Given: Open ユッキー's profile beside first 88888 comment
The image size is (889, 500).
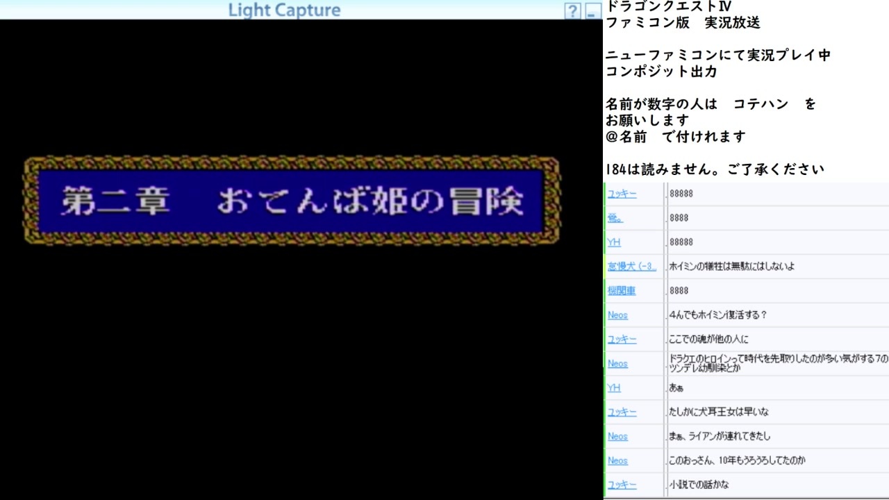Looking at the screenshot, I should coord(622,194).
